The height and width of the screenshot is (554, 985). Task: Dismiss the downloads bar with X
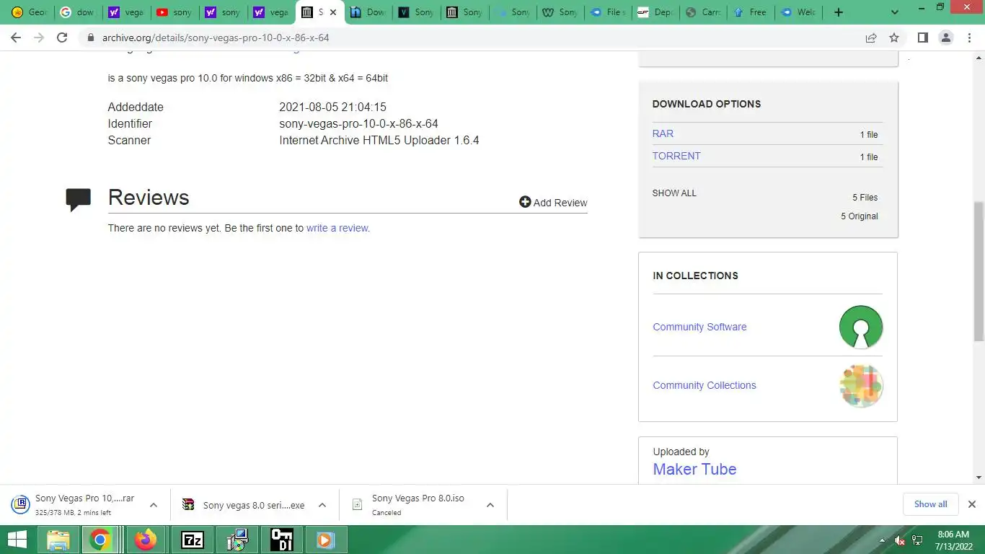tap(971, 504)
